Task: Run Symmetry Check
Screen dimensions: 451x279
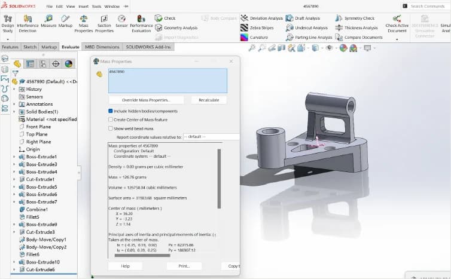Action: 355,18
